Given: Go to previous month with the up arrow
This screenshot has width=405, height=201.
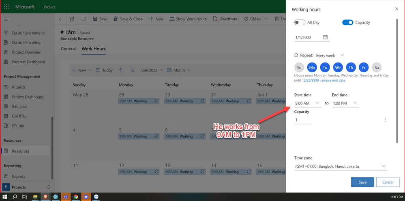Looking at the screenshot, I should (121, 70).
